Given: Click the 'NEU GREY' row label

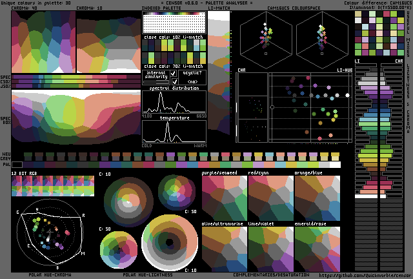Looking at the screenshot, I should [6, 156].
